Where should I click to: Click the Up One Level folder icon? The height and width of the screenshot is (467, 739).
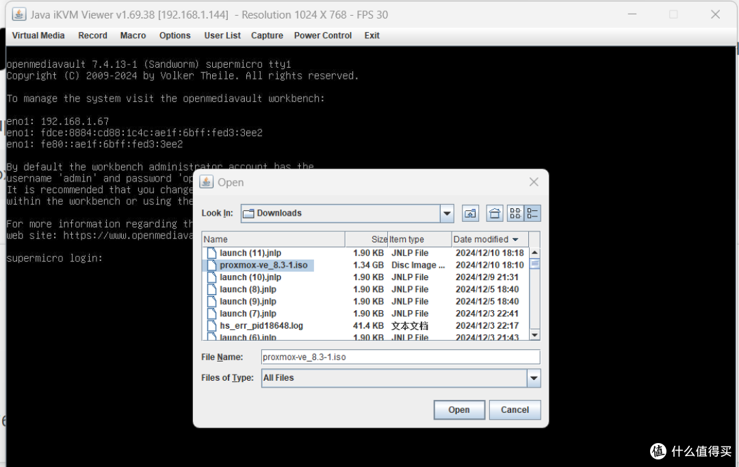[x=470, y=214]
